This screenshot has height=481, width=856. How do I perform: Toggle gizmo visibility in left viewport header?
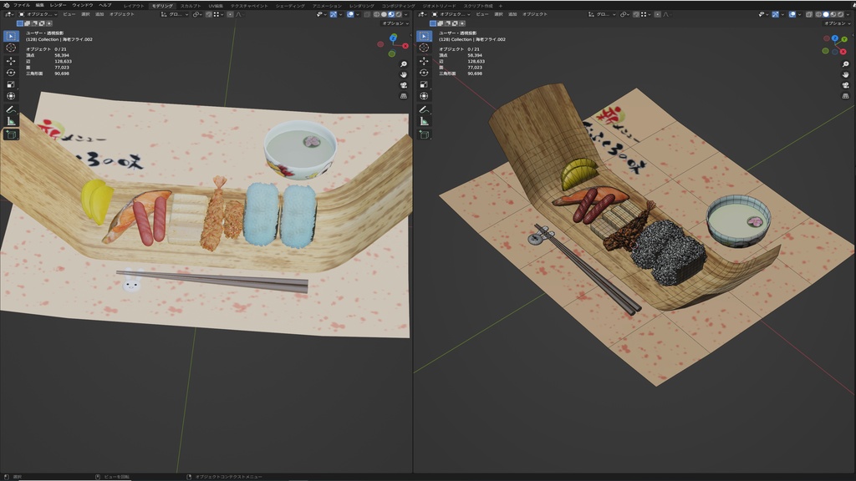pyautogui.click(x=334, y=14)
